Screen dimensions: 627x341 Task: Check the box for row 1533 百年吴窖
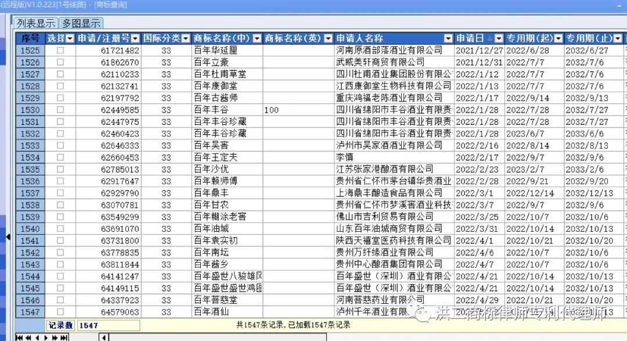point(60,145)
